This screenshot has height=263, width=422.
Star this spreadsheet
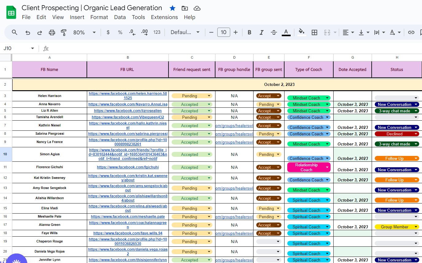coord(172,8)
